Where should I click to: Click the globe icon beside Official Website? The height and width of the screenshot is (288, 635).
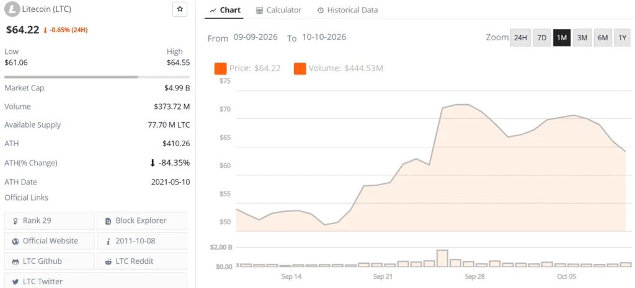pyautogui.click(x=16, y=241)
